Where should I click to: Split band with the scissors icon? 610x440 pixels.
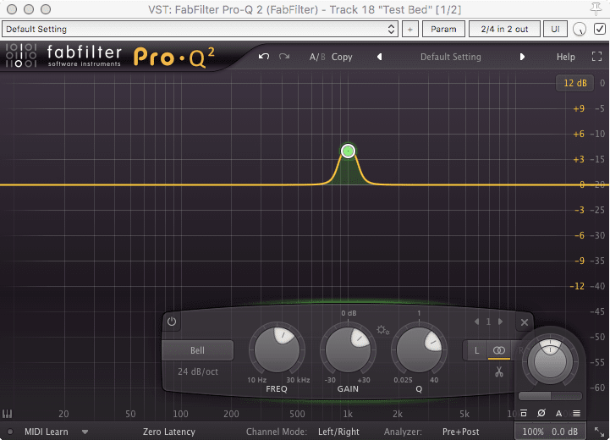[499, 371]
